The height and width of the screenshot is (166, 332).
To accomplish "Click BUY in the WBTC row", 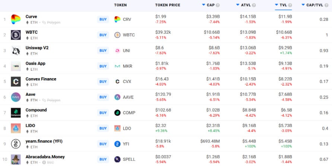I will (103, 35).
